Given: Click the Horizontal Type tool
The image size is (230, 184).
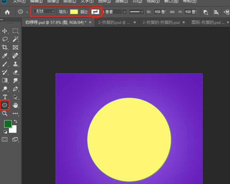Looking at the screenshot, I should click(5, 97).
